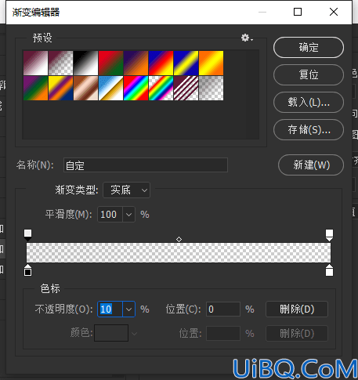Viewport: 358px width, 380px height.
Task: Open the 渐变类型 gradient type dropdown
Action: coord(127,190)
